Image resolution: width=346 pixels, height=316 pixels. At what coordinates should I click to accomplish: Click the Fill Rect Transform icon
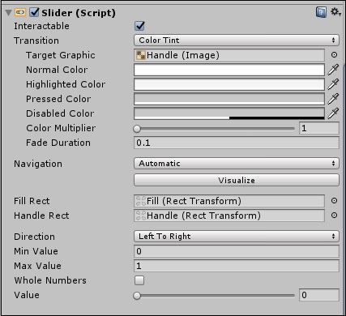(x=141, y=201)
